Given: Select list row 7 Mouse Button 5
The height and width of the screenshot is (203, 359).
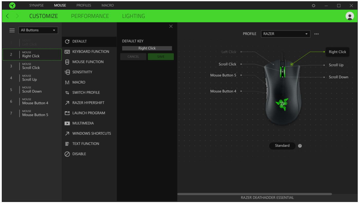Looking at the screenshot, I should (32, 113).
